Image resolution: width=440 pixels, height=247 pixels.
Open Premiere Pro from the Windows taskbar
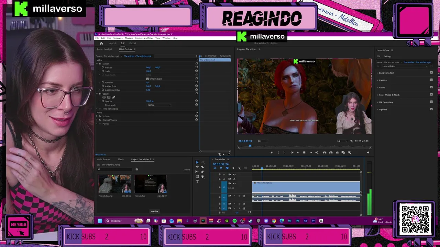(313, 221)
